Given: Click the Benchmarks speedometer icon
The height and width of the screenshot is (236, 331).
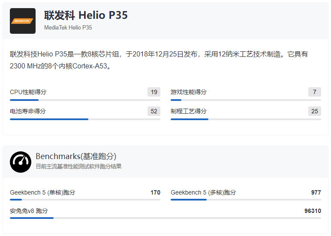Looking at the screenshot, I should click(21, 162).
